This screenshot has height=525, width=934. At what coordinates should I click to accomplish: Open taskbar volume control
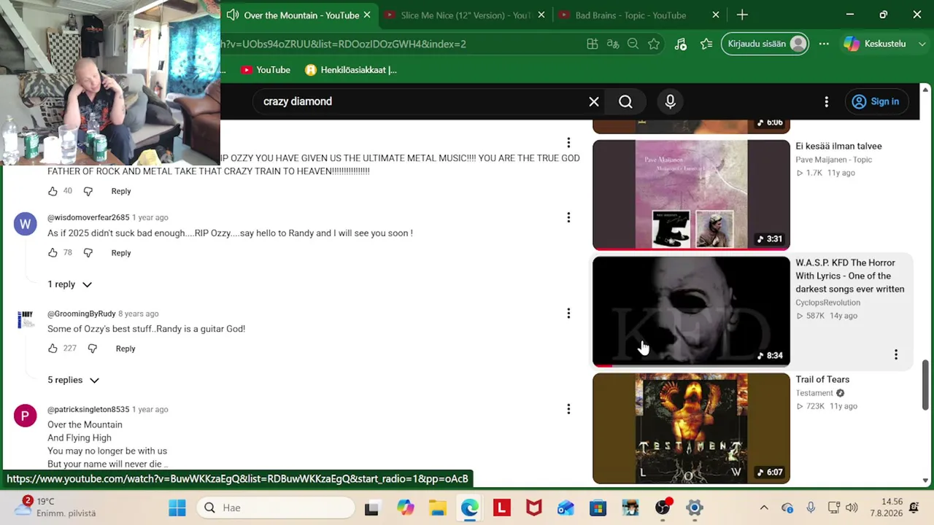(x=852, y=507)
